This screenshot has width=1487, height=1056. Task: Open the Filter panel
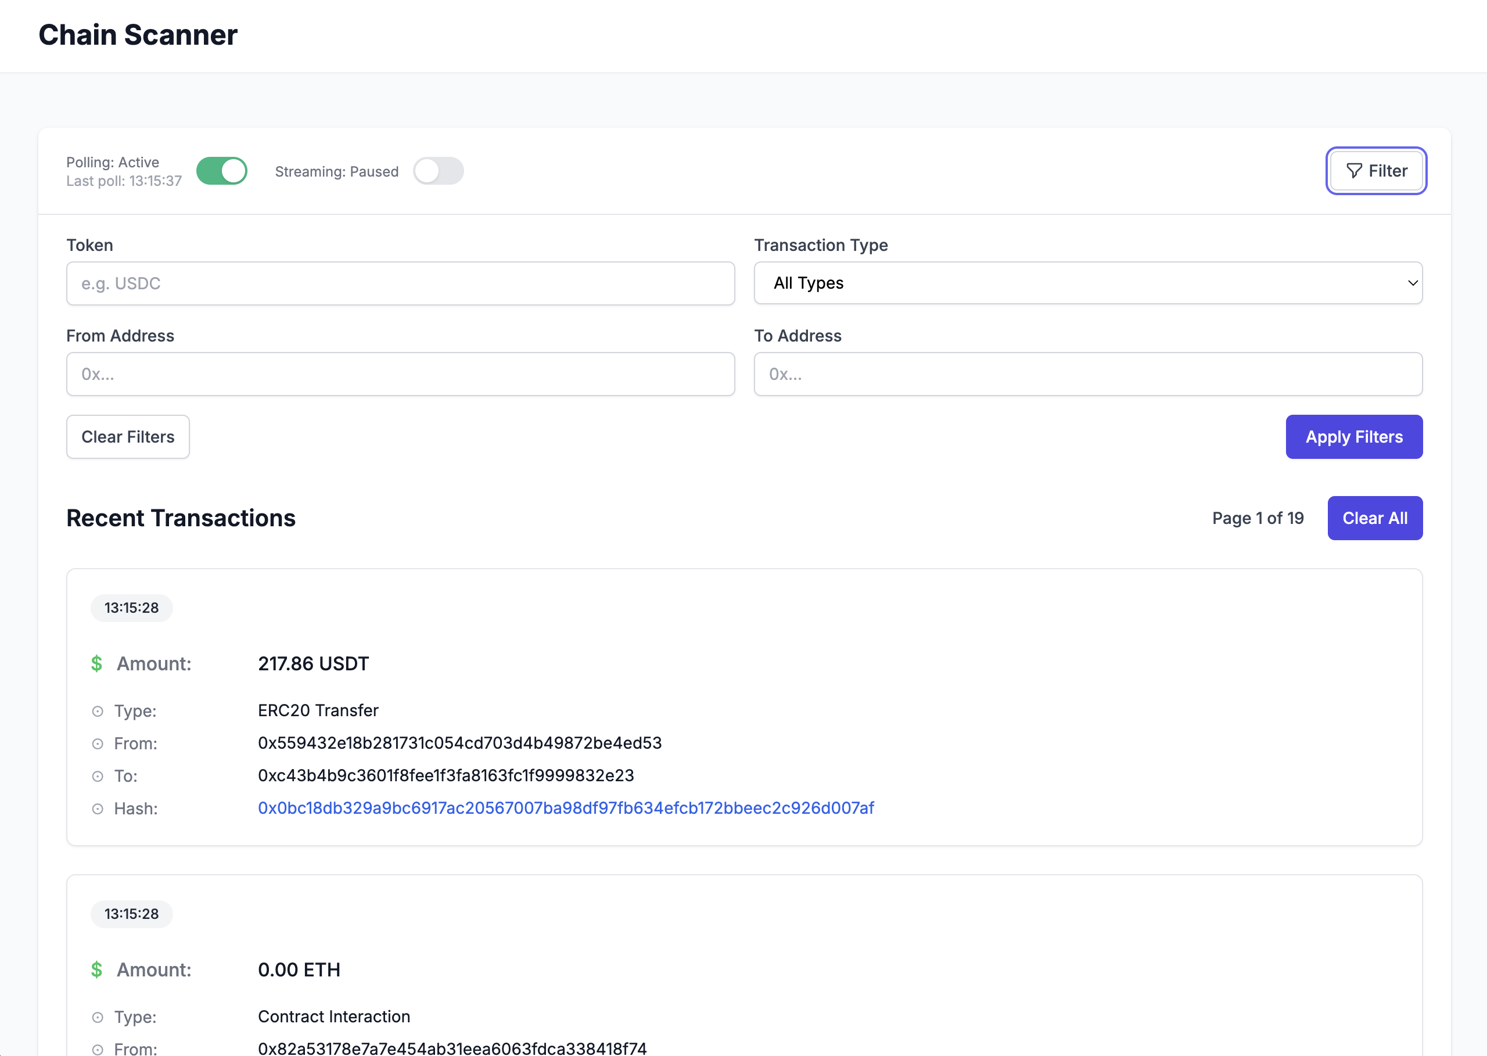(x=1376, y=170)
